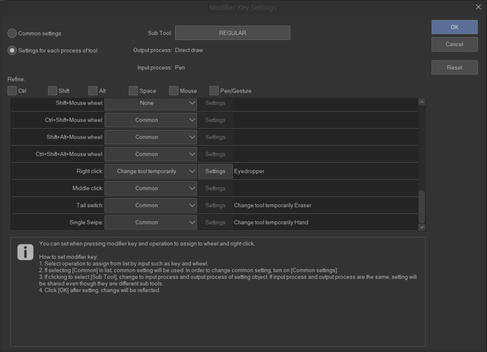This screenshot has height=352, width=487.
Task: Toggle the Pen/Gesture refine checkbox
Action: click(214, 91)
